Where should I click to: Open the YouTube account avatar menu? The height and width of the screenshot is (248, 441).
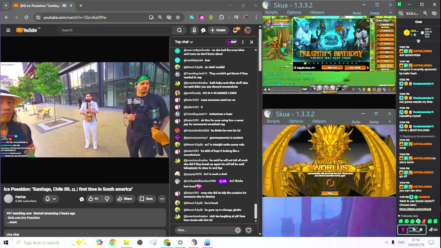[x=248, y=30]
